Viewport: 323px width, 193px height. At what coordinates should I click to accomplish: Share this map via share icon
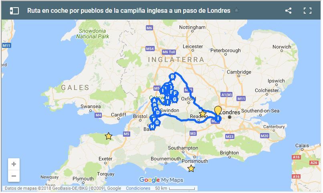click(288, 11)
